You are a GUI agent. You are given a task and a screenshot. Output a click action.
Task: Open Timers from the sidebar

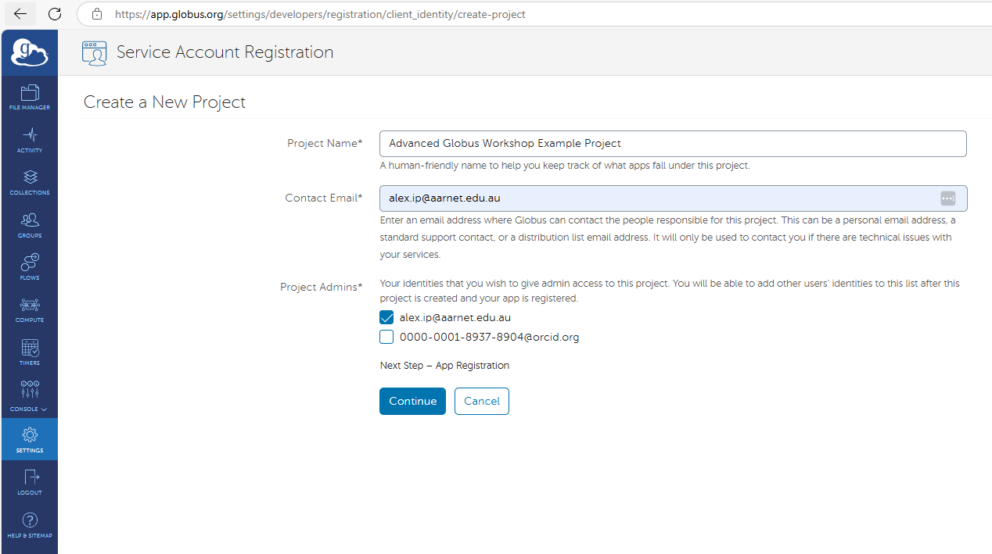[x=30, y=352]
